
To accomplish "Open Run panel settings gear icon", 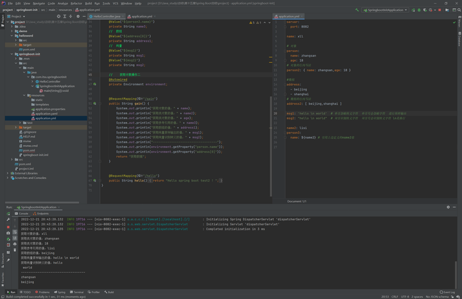I will (x=448, y=207).
